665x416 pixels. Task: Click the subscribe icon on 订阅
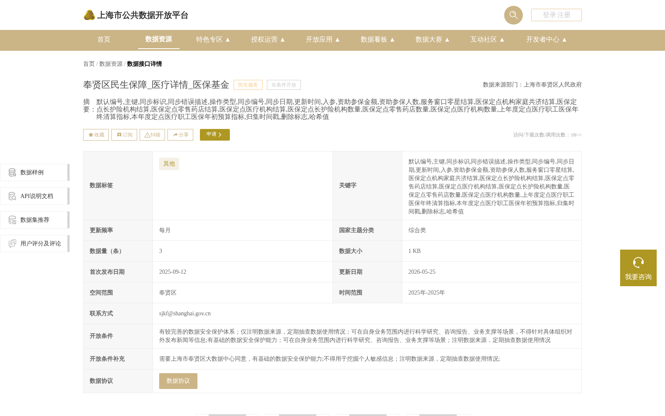[119, 135]
